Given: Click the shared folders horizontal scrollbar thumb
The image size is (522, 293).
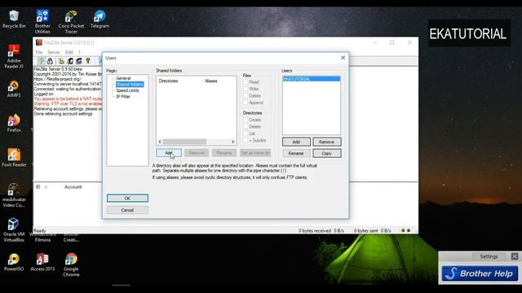Looking at the screenshot, I should pos(184,142).
